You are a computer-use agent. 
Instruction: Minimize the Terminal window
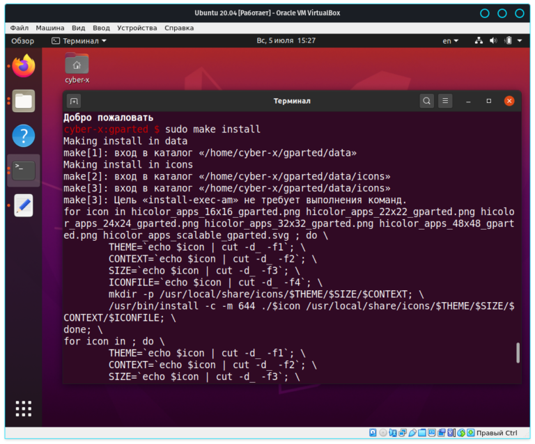point(468,101)
